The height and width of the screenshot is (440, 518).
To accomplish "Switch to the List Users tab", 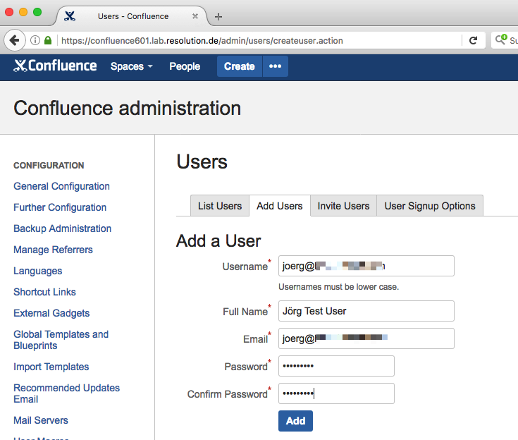I will click(220, 206).
